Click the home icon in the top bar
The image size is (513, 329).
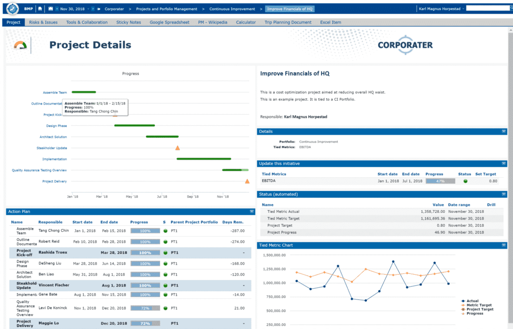[40, 9]
